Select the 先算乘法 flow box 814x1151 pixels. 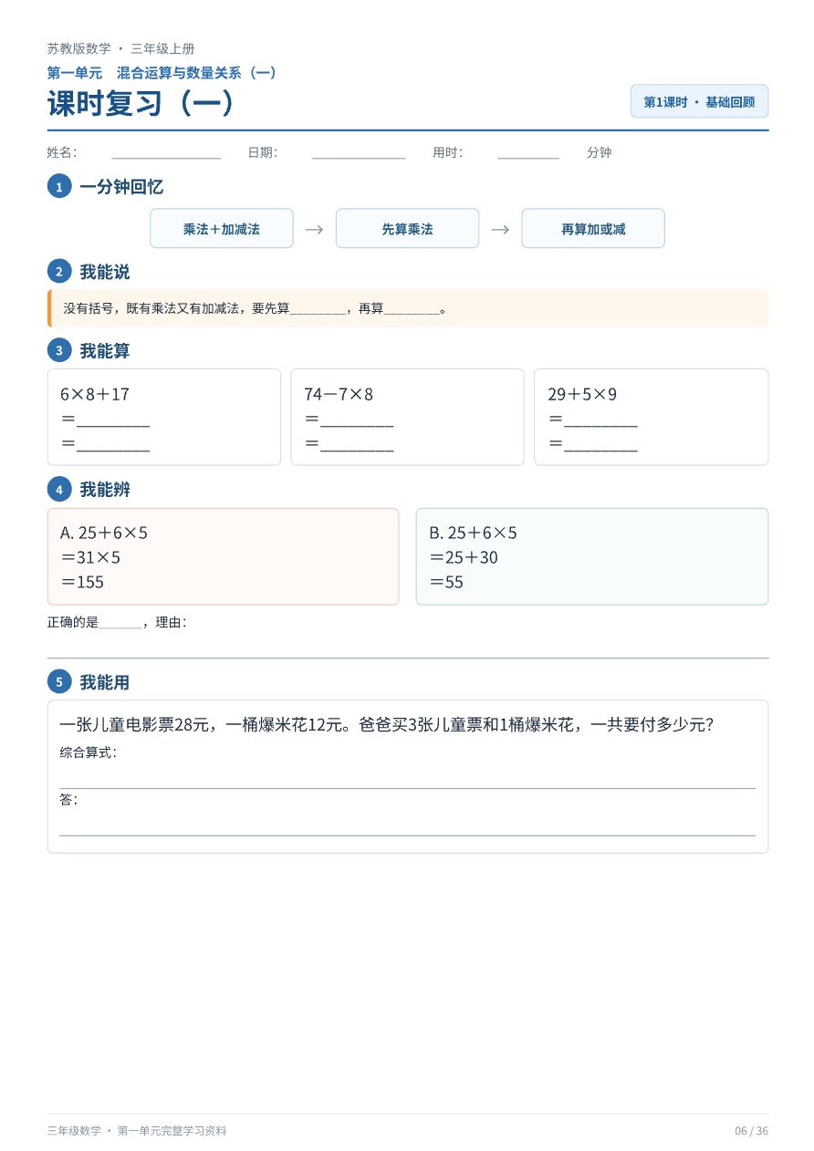coord(407,229)
